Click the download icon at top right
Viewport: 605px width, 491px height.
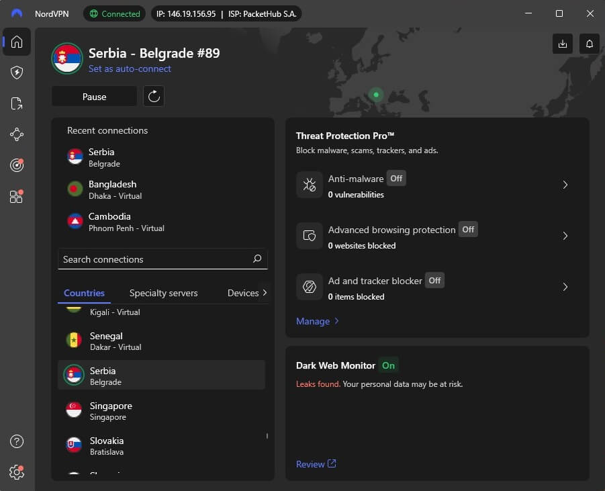(x=563, y=43)
